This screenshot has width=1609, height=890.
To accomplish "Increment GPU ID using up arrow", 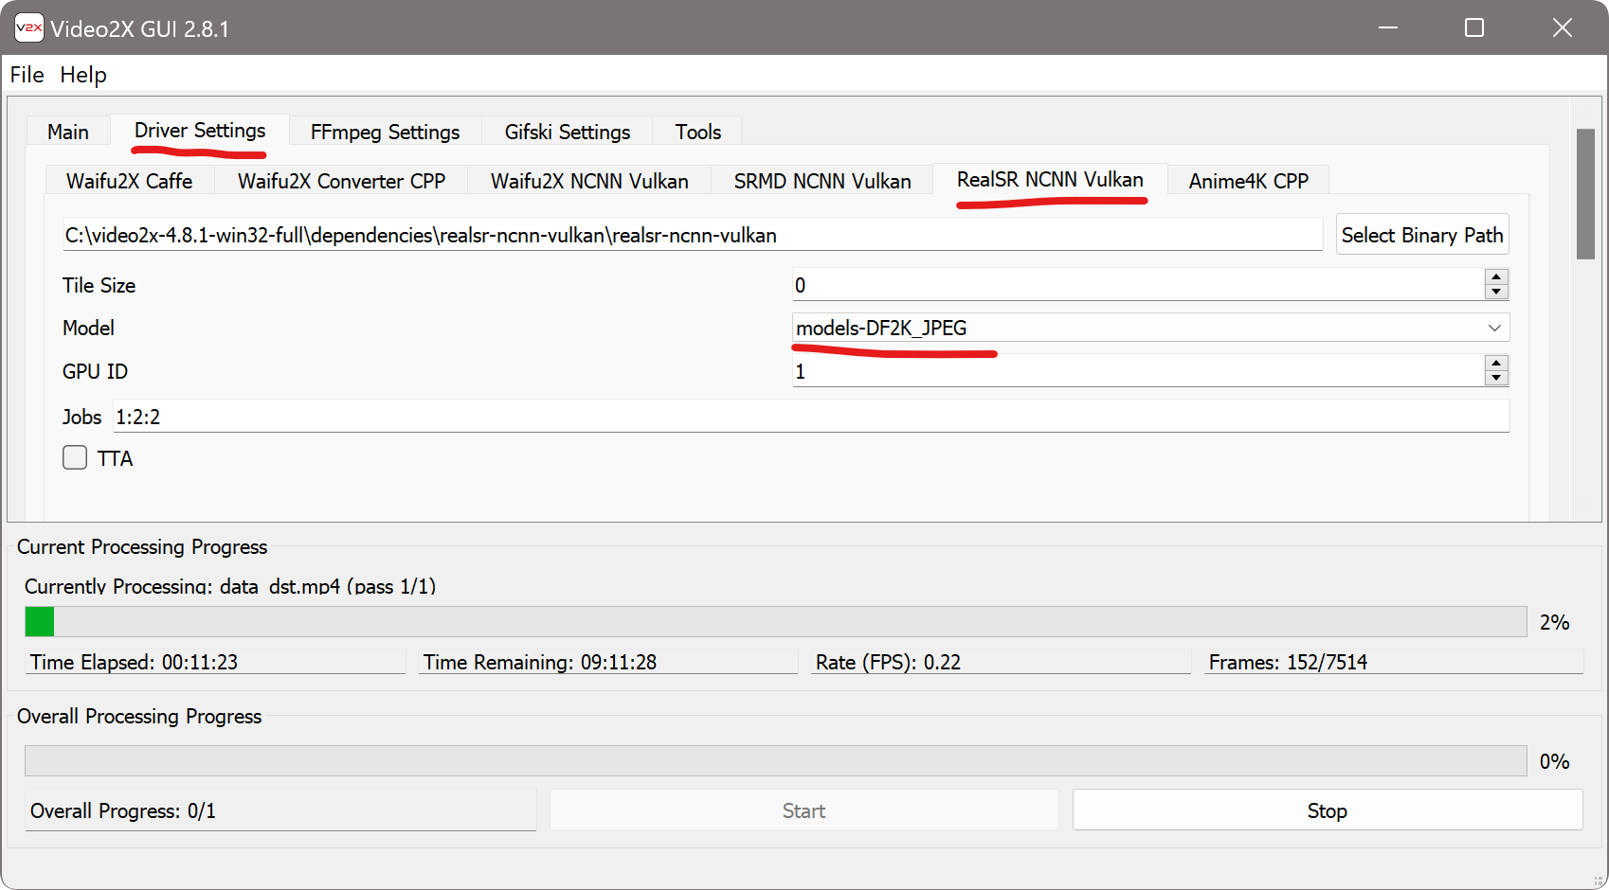I will click(x=1496, y=364).
